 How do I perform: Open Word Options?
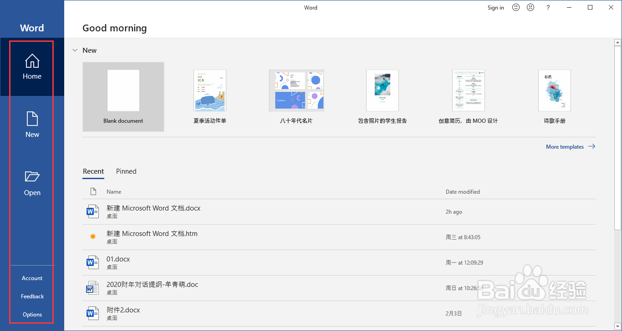coord(32,315)
